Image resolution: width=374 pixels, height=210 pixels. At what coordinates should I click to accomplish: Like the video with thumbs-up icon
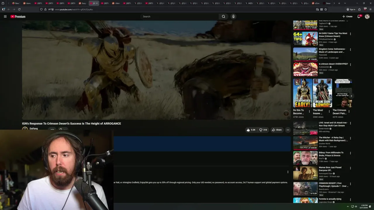[x=251, y=130]
